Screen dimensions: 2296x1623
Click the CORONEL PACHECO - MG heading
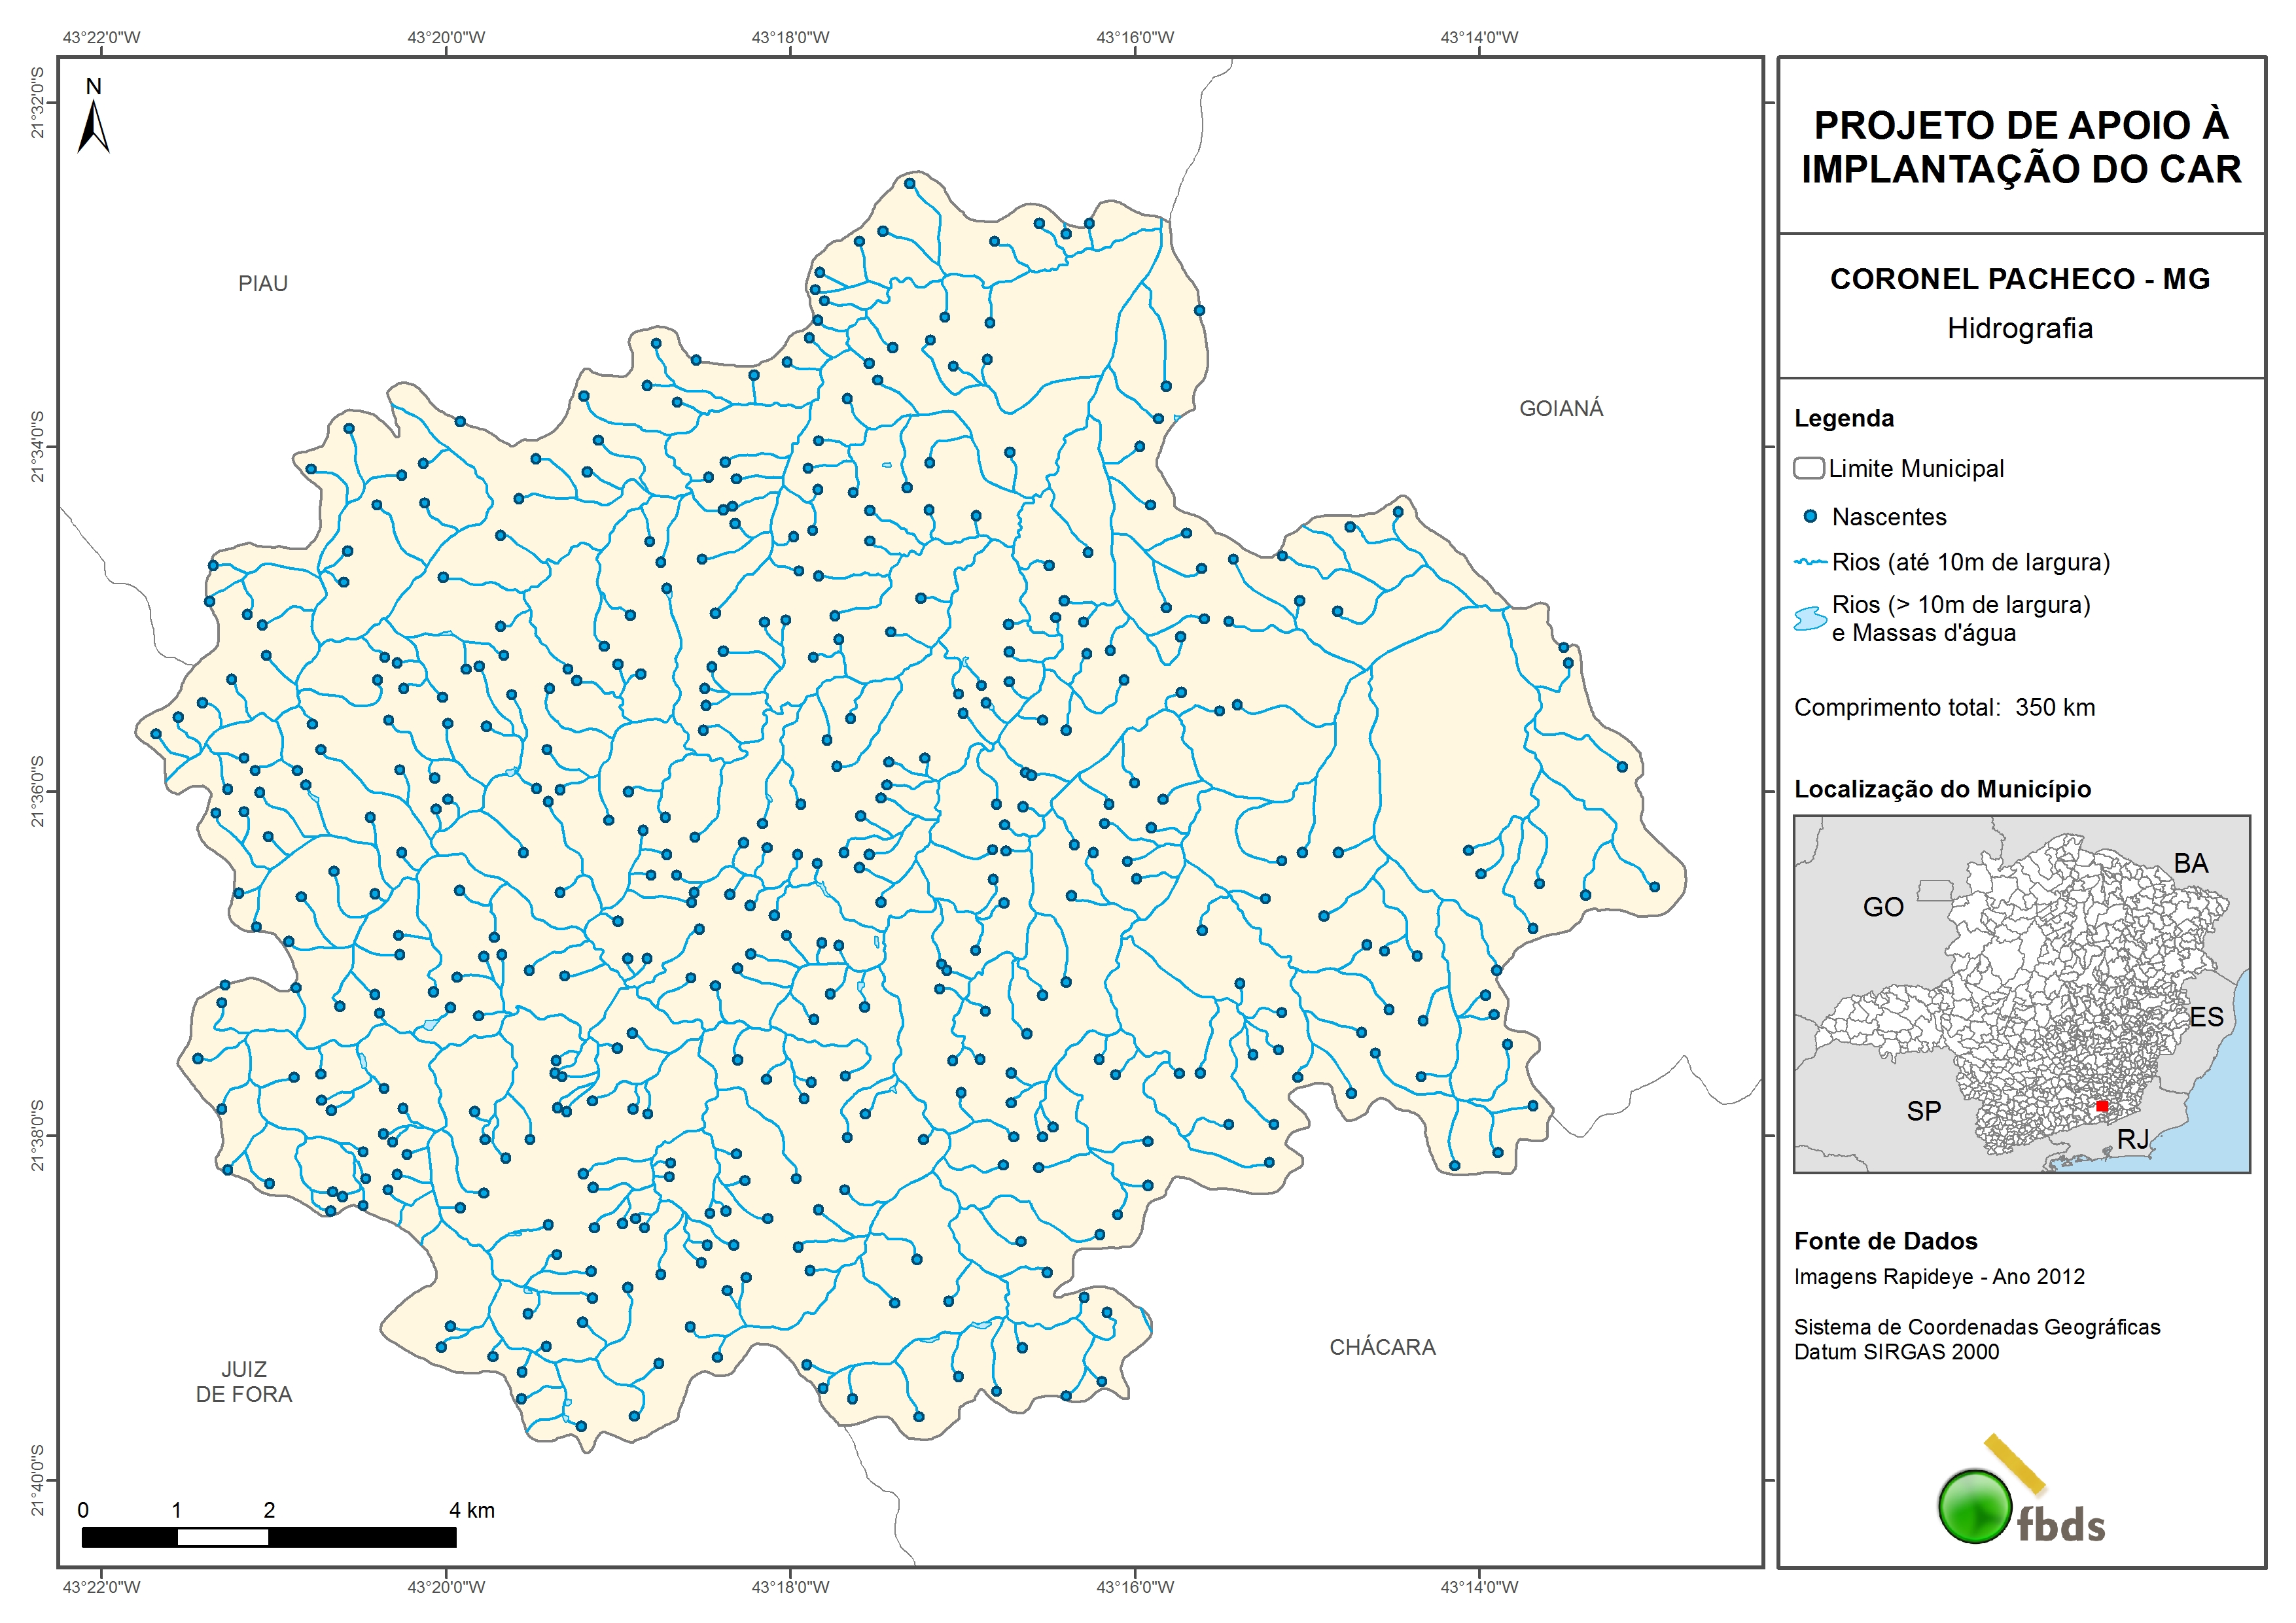(2020, 279)
